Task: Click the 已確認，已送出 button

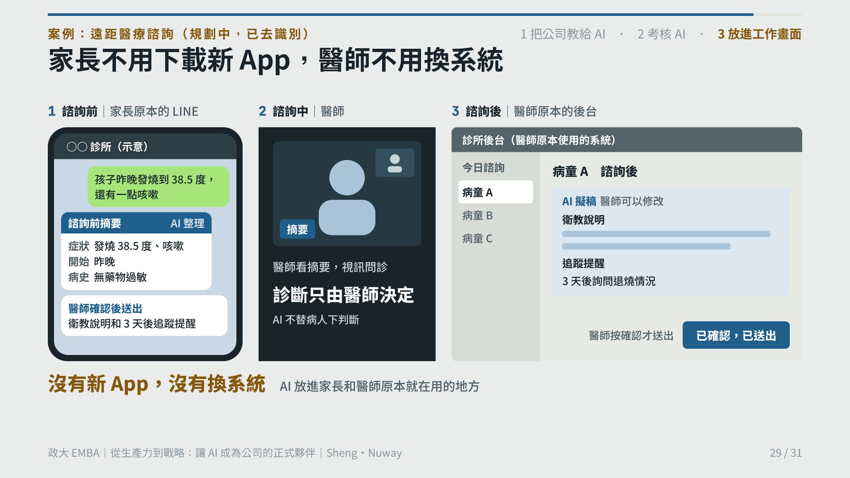Action: pyautogui.click(x=736, y=335)
